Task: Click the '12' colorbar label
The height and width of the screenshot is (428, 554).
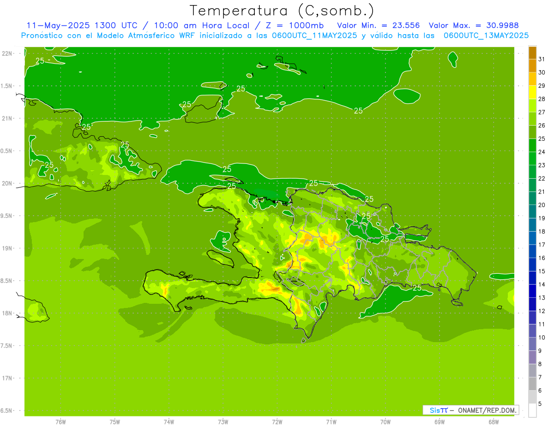Action: click(542, 311)
